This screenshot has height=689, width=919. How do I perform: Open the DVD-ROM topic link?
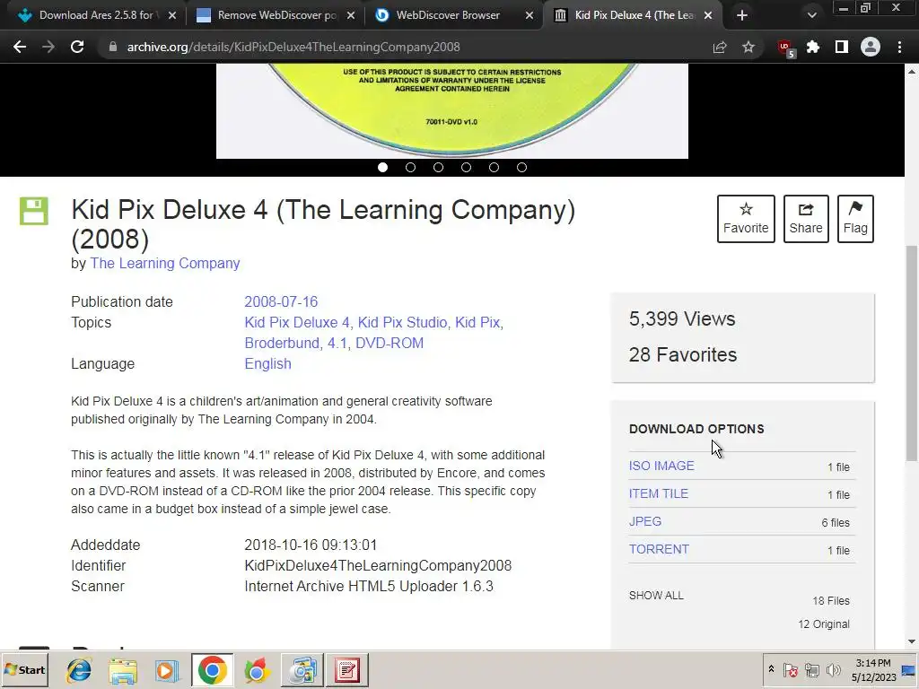pyautogui.click(x=389, y=343)
